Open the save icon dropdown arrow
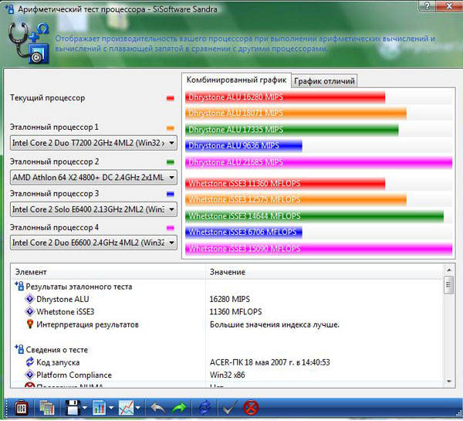 click(85, 409)
